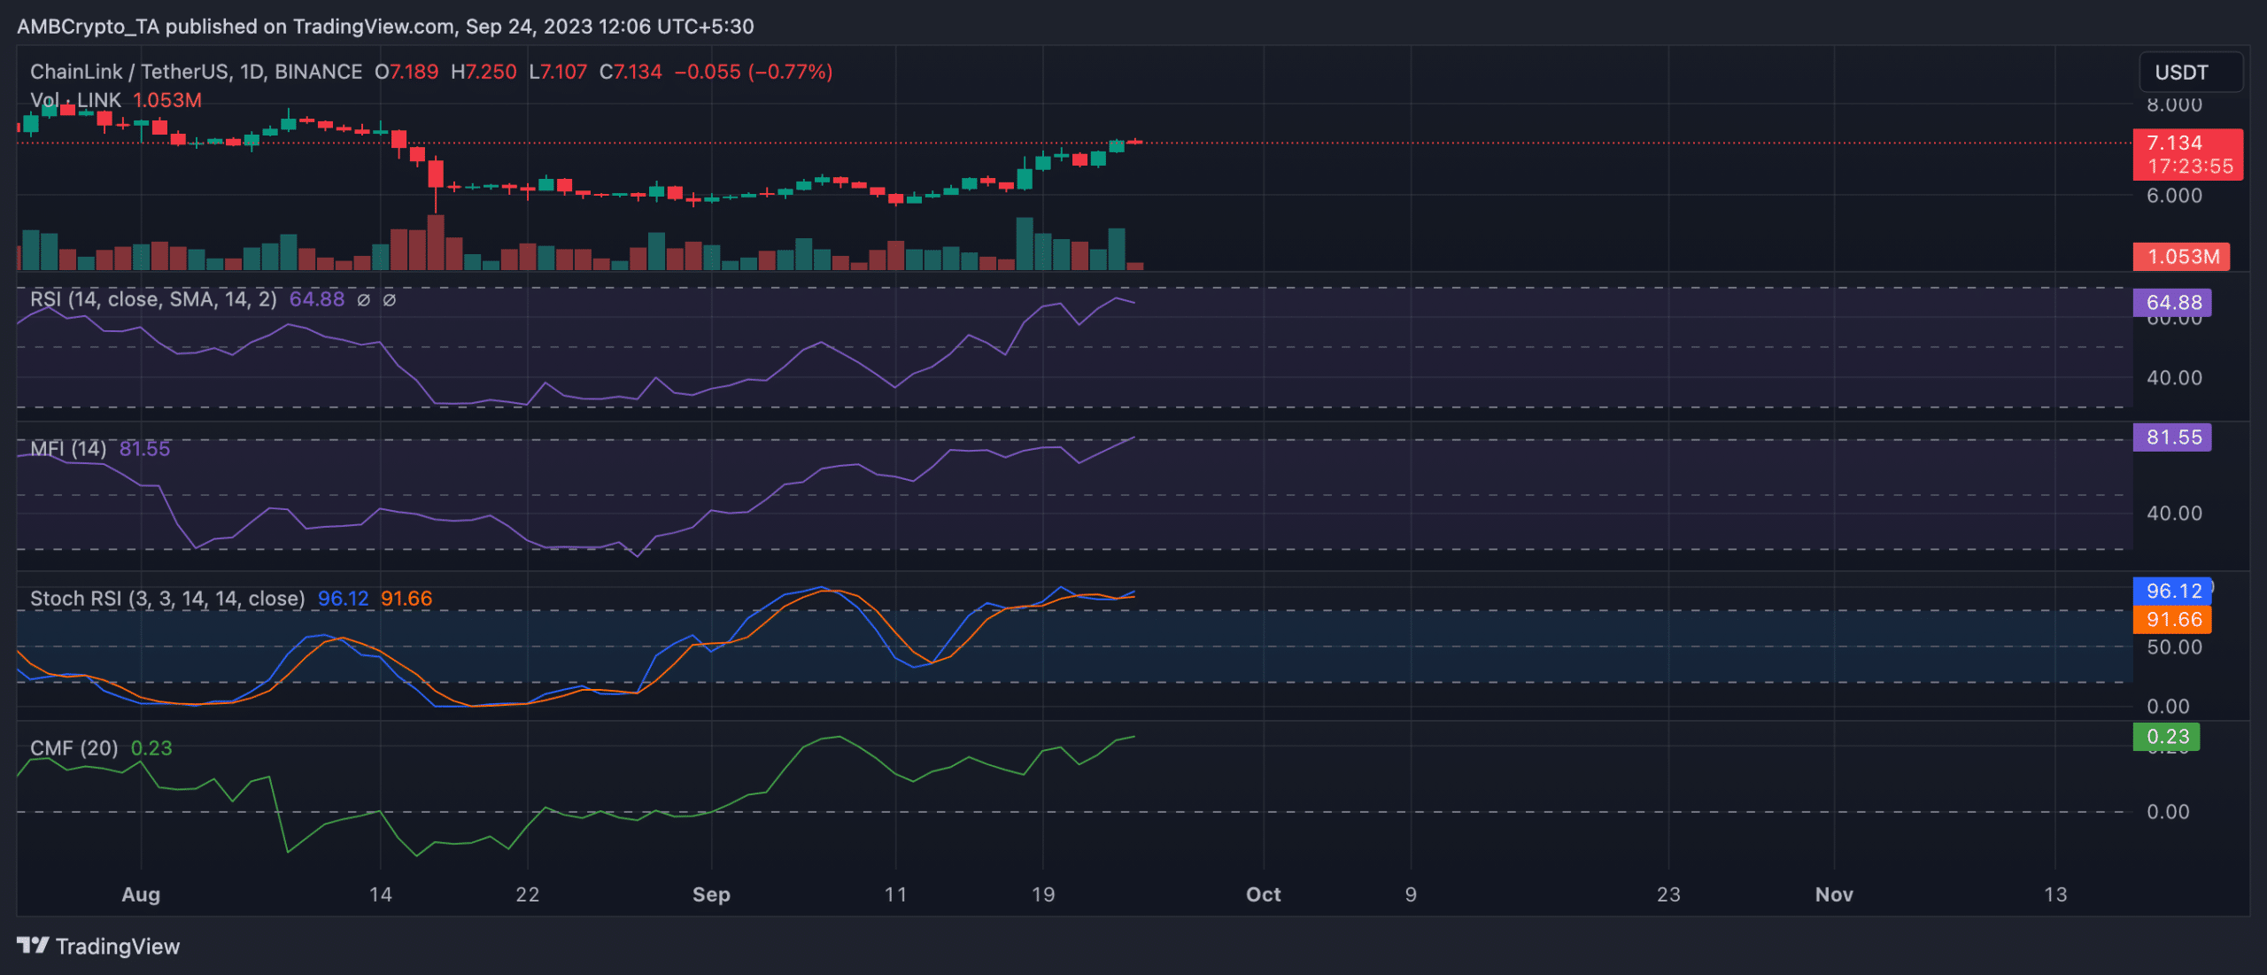Click the Sep label on time axis
Screen dimensions: 2267x975
click(711, 894)
